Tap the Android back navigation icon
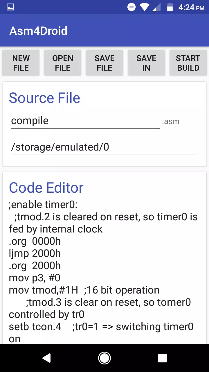Image resolution: width=209 pixels, height=372 pixels. pos(47,358)
